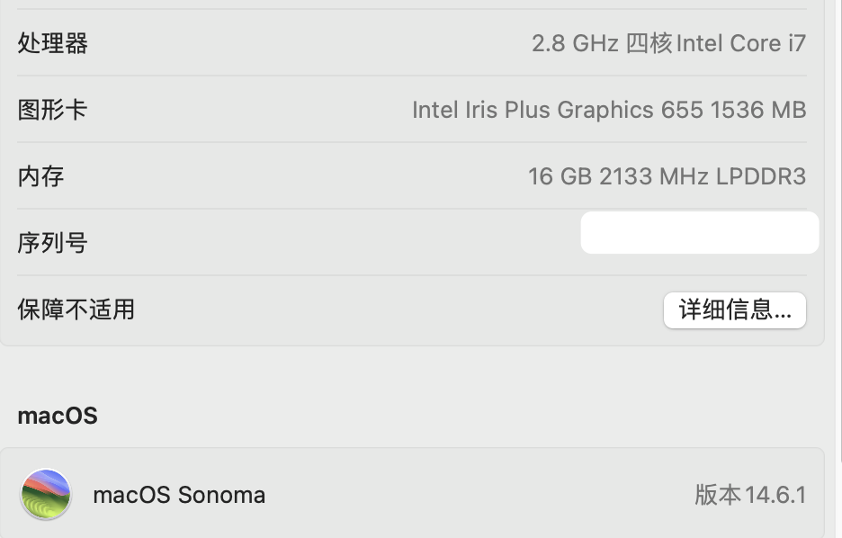Click the 内存 label
Viewport: 842px width, 538px height.
(40, 176)
